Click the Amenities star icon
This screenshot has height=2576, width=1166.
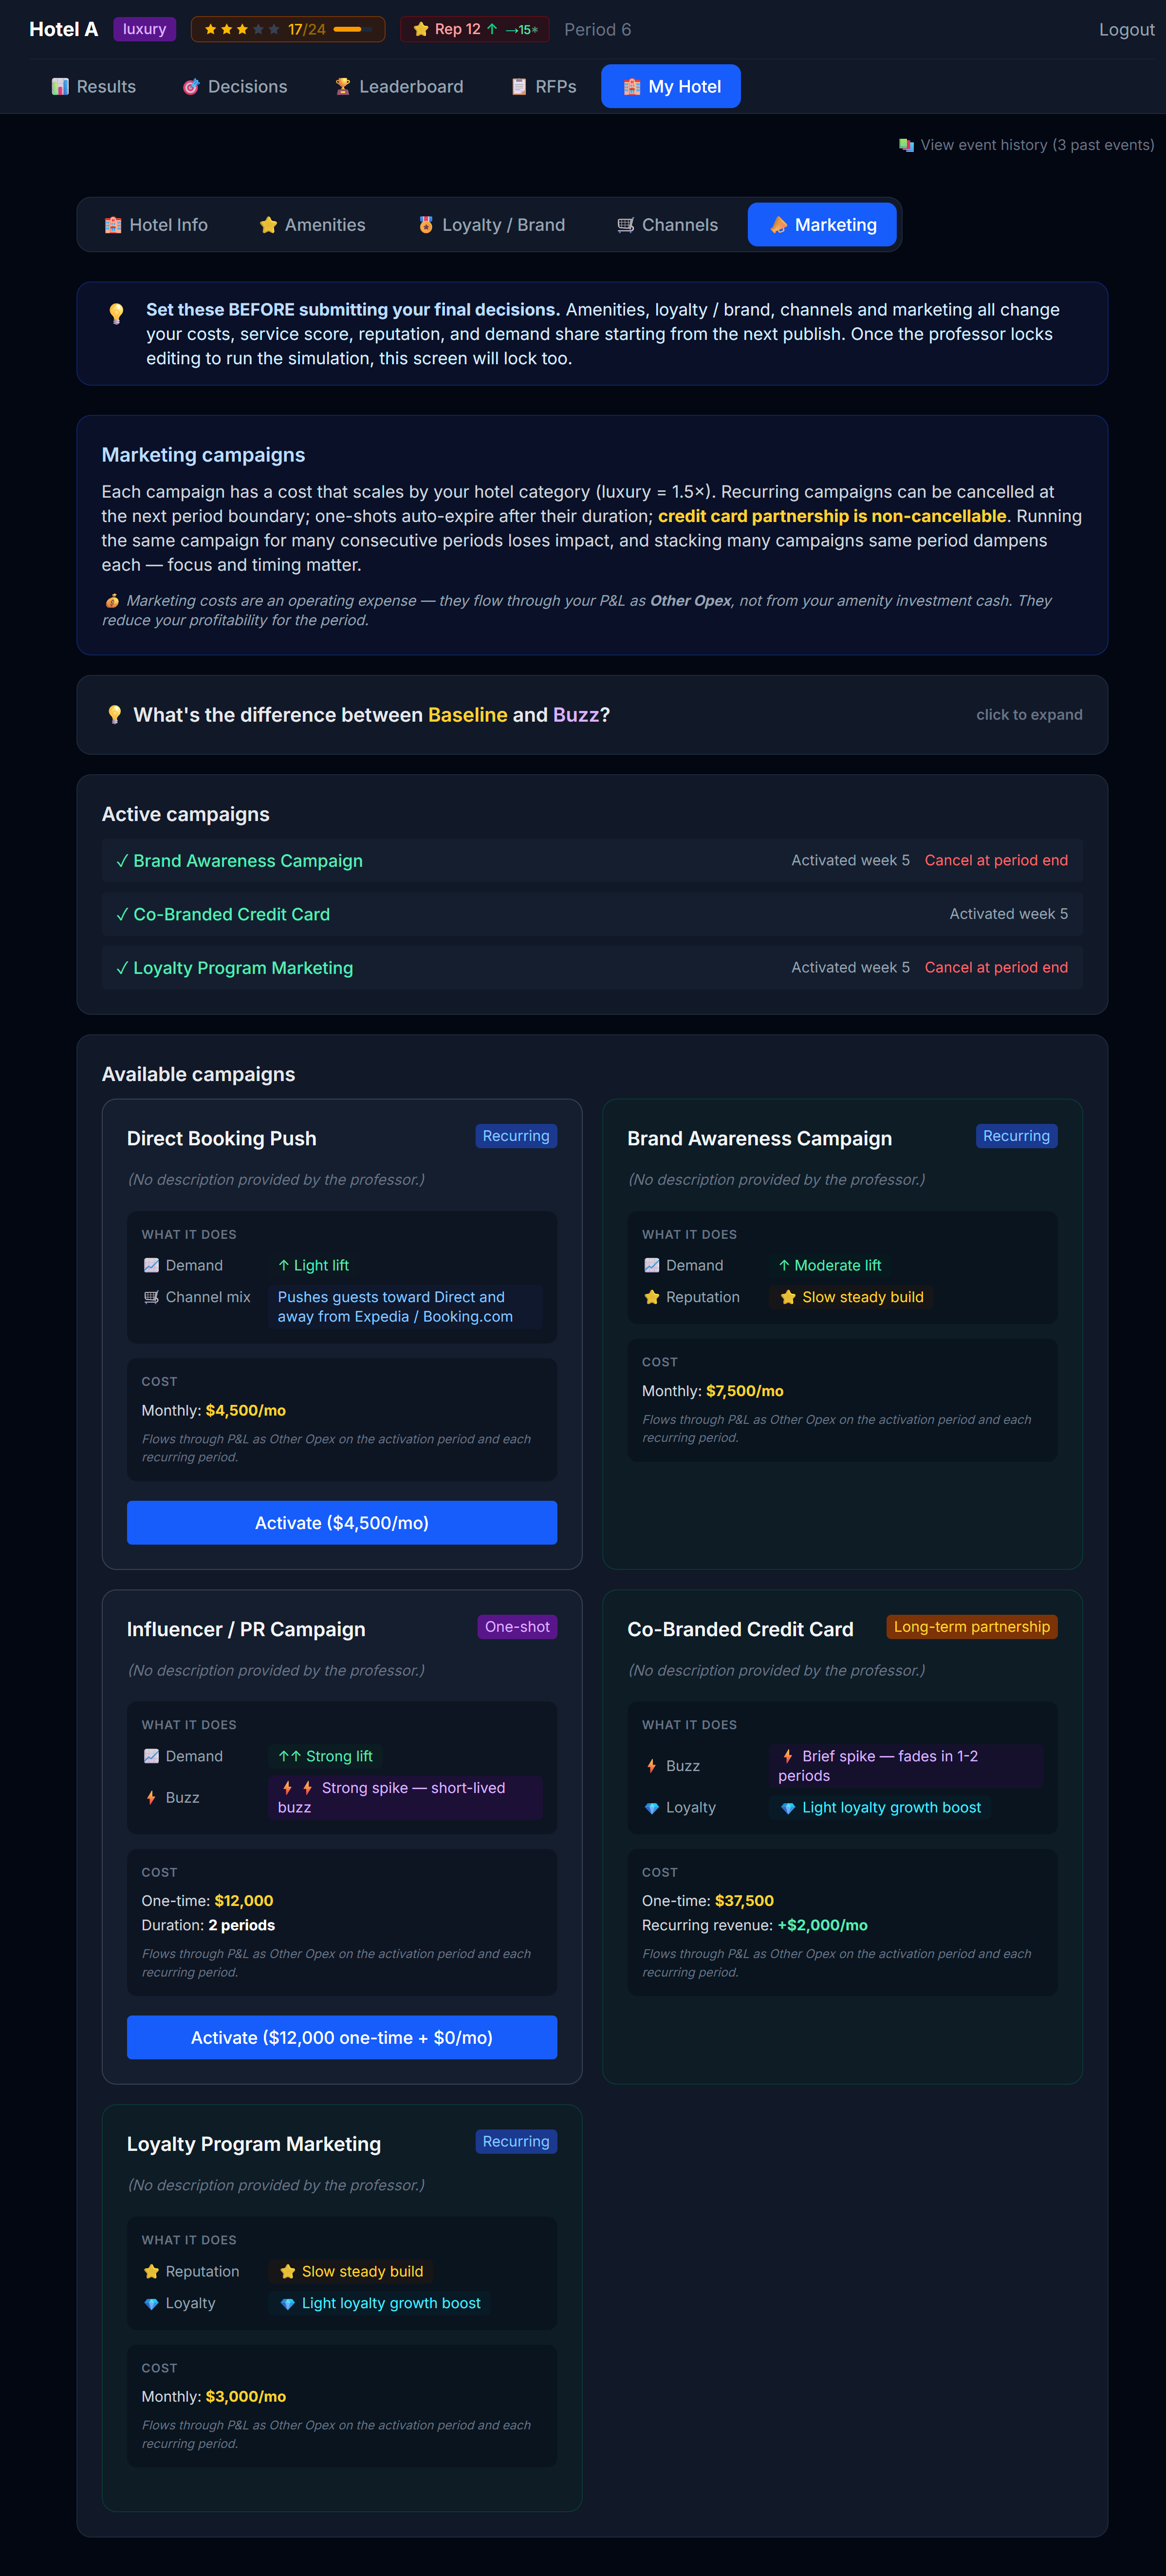point(268,225)
